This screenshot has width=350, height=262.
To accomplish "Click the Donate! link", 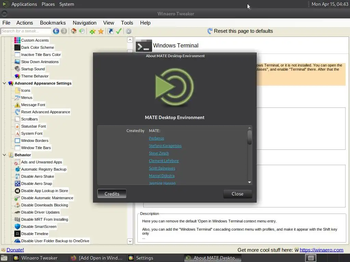I will [x=15, y=250].
